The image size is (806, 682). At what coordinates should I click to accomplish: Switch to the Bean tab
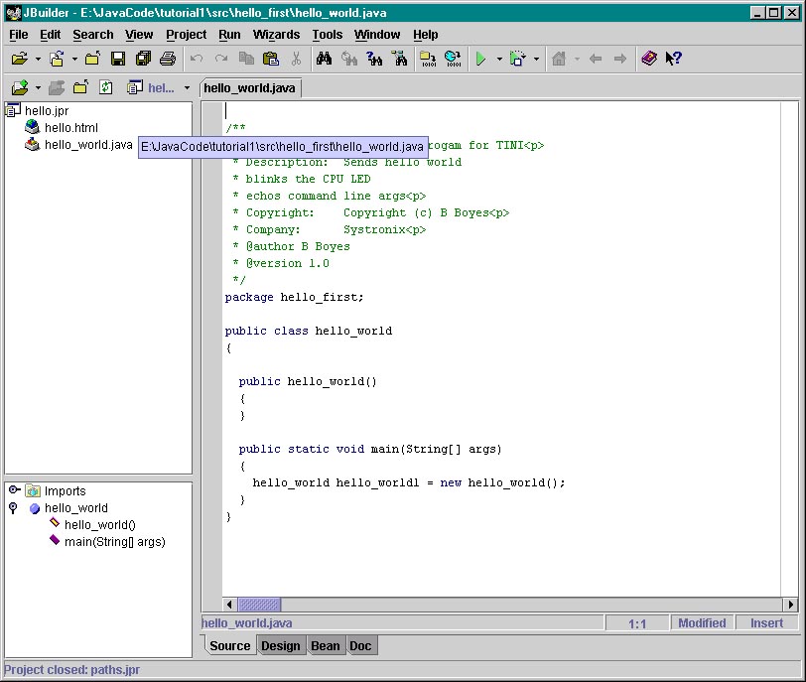click(x=325, y=646)
